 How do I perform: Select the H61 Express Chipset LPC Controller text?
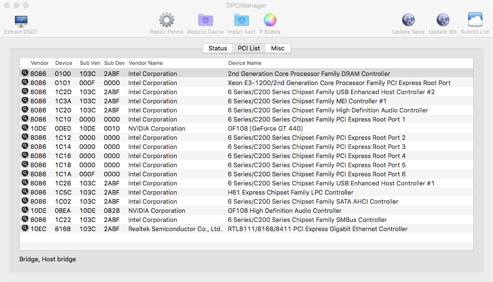(291, 192)
